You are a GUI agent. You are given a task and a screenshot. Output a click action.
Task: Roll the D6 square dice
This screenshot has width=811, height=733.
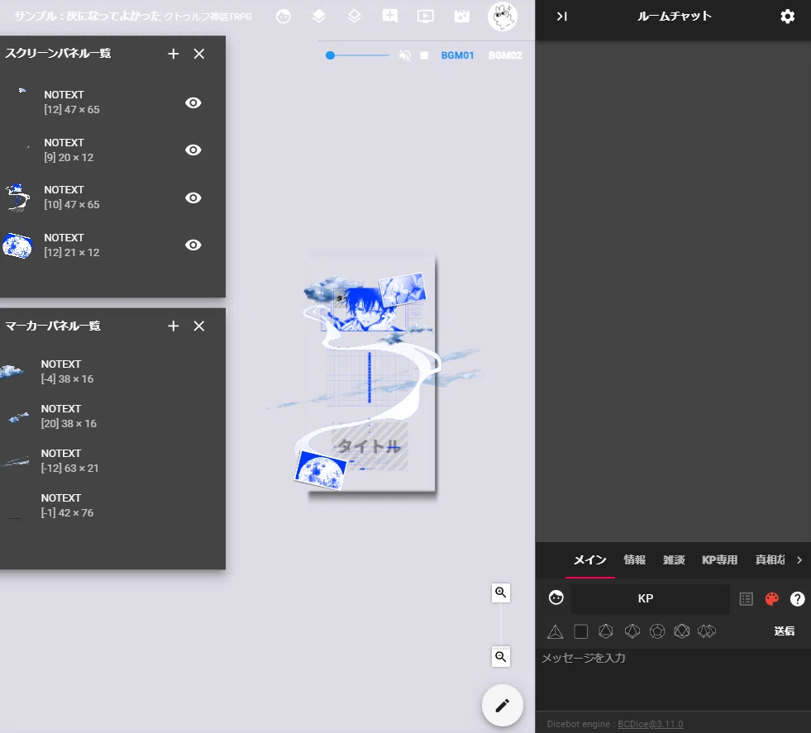581,631
